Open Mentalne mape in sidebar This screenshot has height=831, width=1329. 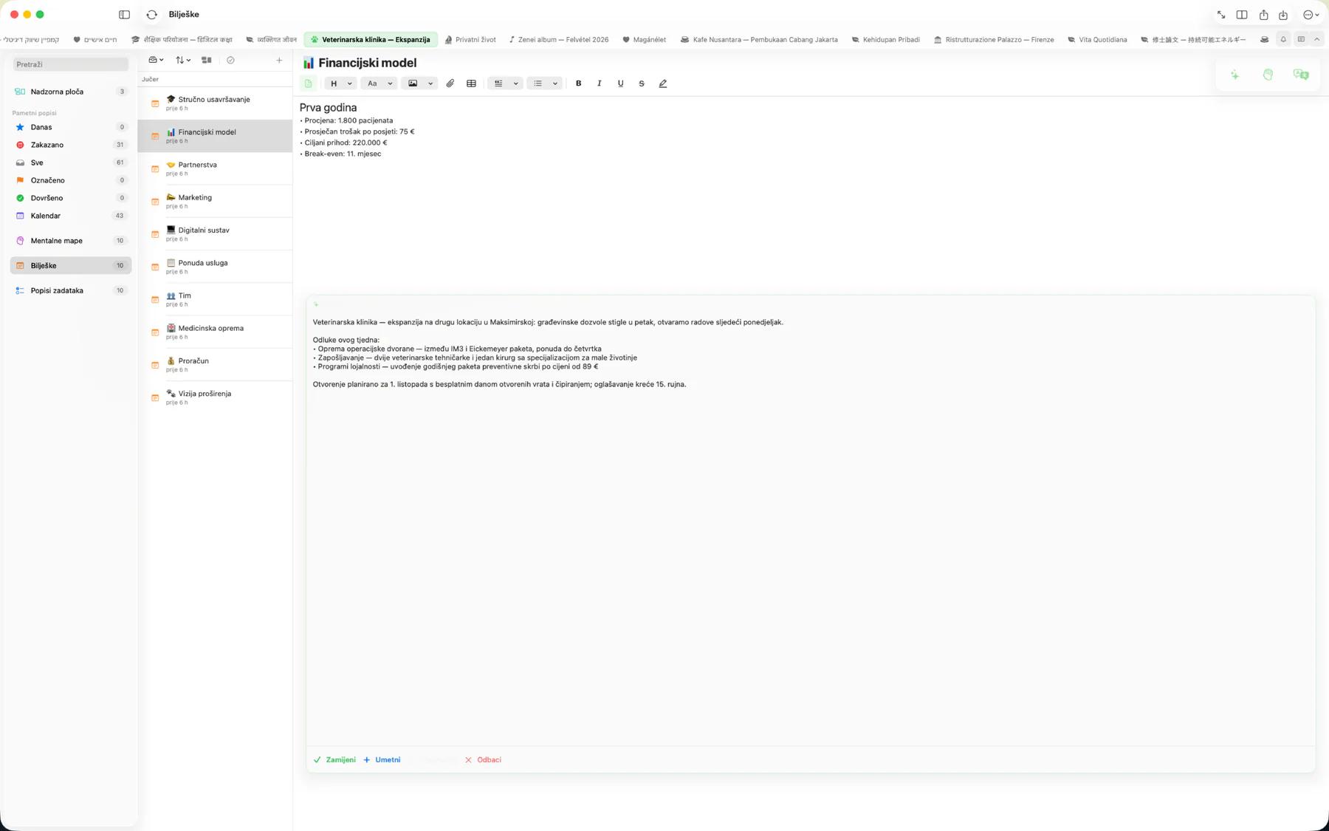pos(71,241)
